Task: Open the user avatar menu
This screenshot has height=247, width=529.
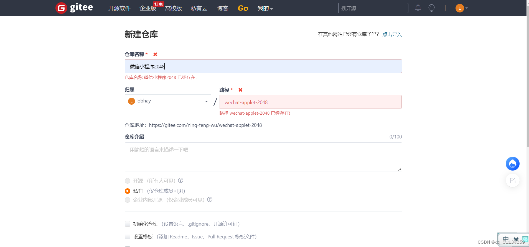Action: coord(462,8)
